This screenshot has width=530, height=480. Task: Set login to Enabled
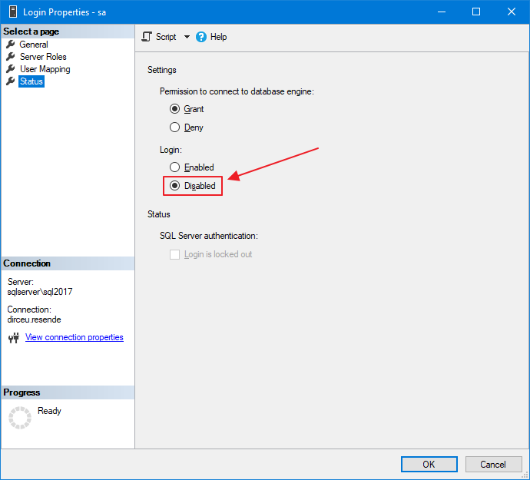click(x=175, y=167)
